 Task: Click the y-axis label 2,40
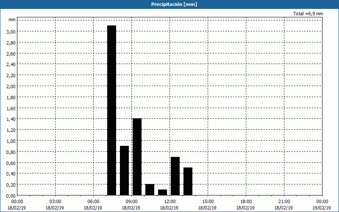tap(11, 64)
